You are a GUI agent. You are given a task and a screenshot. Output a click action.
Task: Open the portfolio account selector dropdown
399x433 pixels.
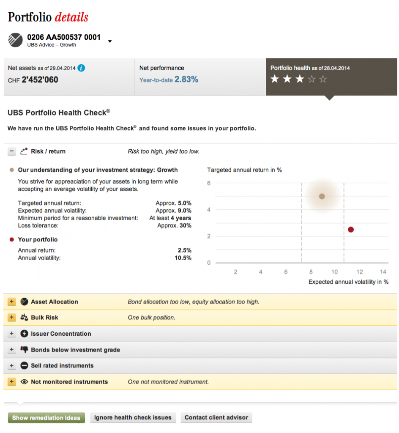(x=110, y=42)
